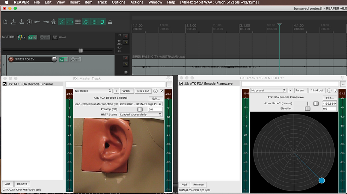This screenshot has width=347, height=194.
Task: Click Remove button in Track 1 FX
Action: tap(199, 184)
